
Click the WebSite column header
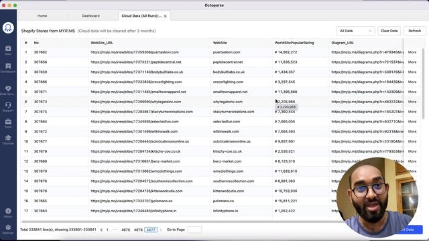[220, 43]
